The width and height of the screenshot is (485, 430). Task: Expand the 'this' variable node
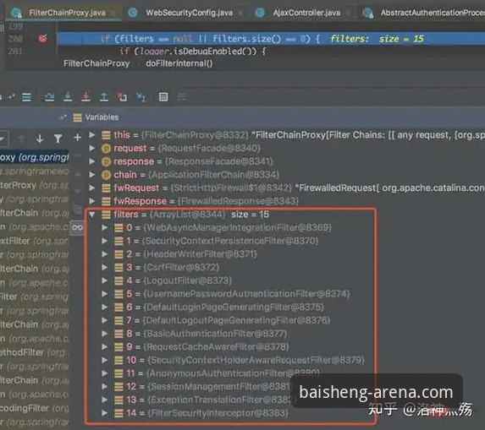pyautogui.click(x=92, y=135)
